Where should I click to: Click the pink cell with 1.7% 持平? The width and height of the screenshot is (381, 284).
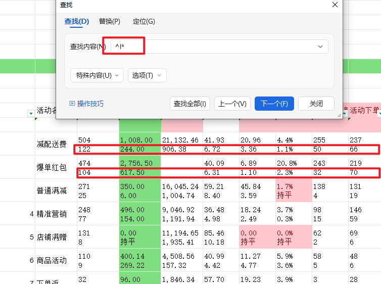coord(294,191)
